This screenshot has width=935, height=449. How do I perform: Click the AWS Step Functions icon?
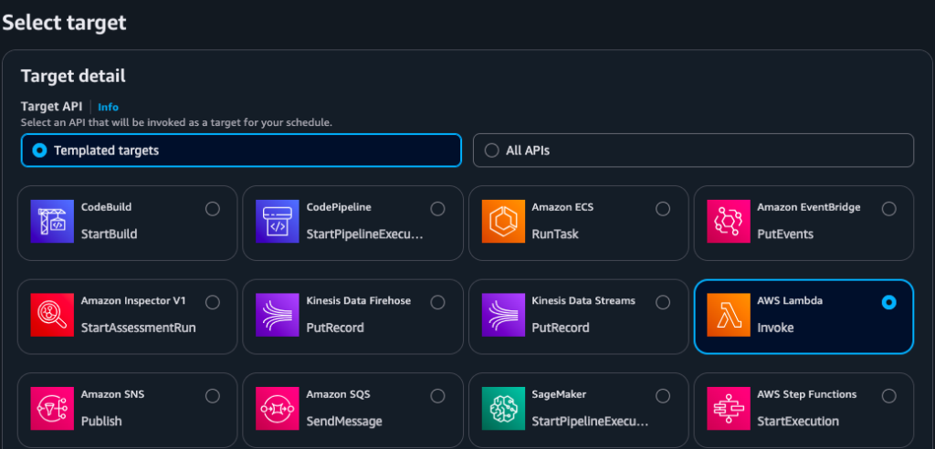coord(729,409)
